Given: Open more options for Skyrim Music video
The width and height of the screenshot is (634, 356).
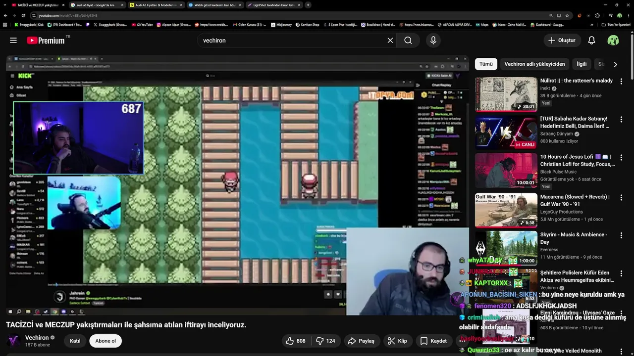Looking at the screenshot, I should pyautogui.click(x=621, y=235).
